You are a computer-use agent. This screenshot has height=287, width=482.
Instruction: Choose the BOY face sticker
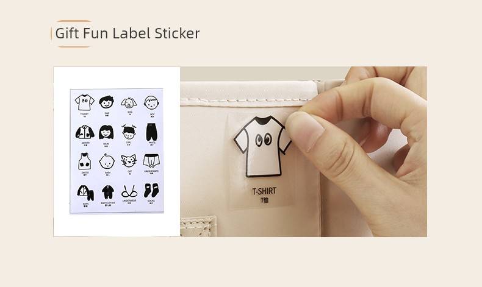coord(151,102)
